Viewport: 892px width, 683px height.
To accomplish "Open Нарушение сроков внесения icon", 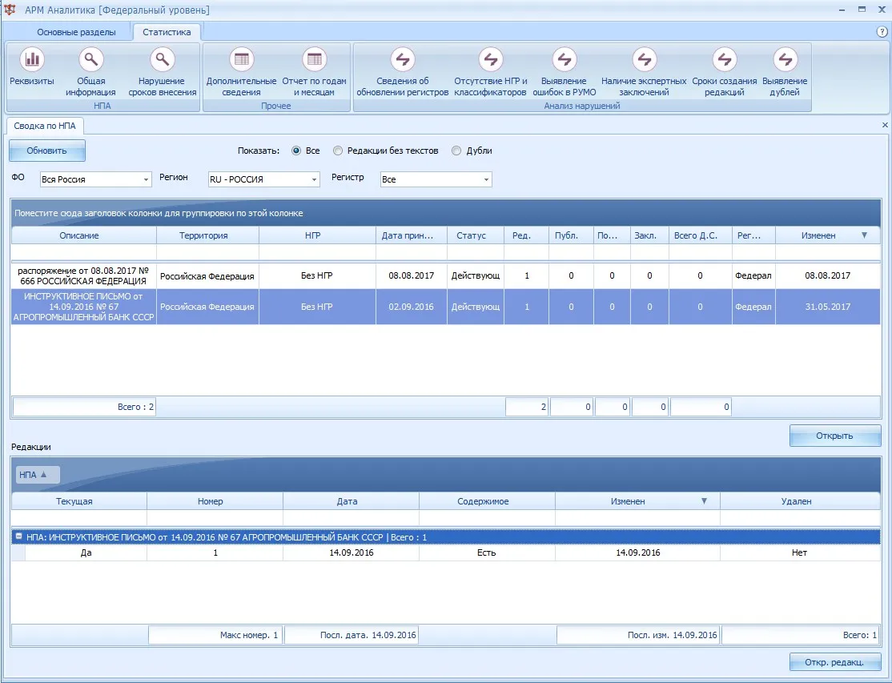I will [x=162, y=59].
